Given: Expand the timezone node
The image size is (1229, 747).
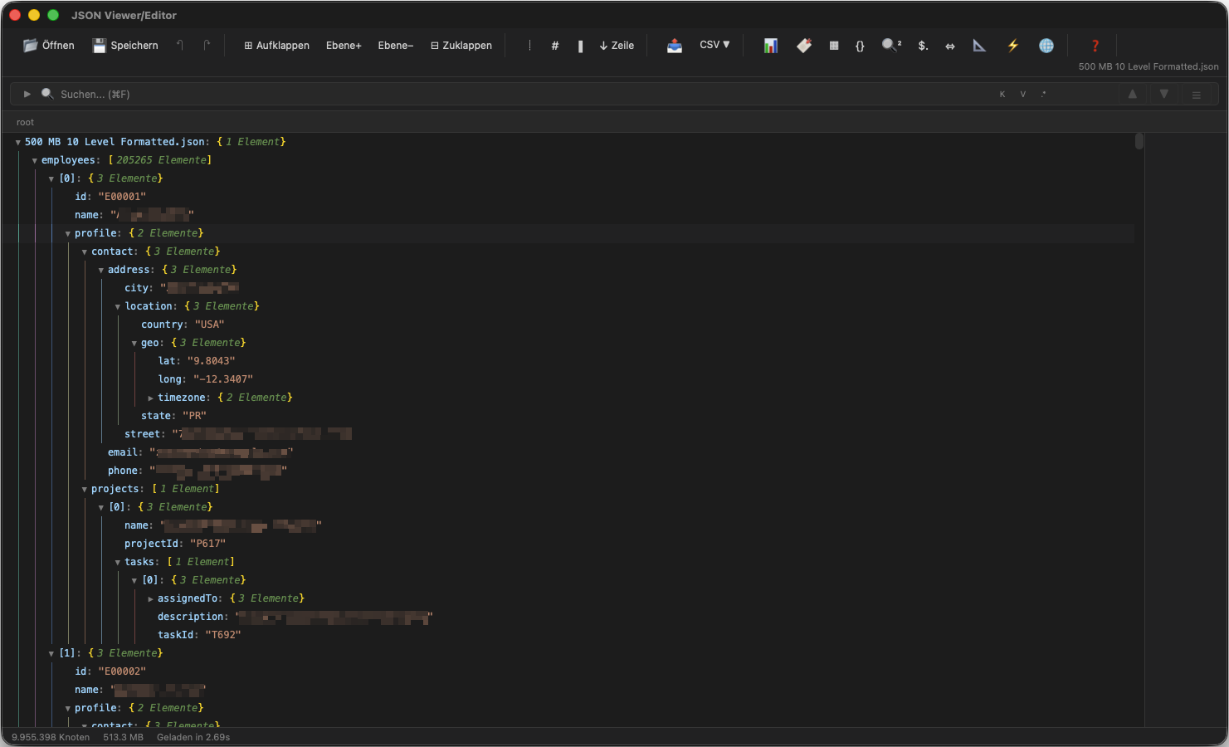Looking at the screenshot, I should point(151,398).
